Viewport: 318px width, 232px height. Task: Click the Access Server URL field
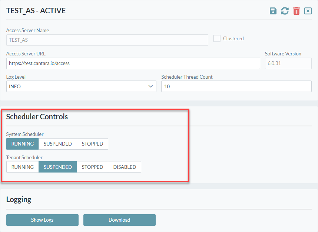(x=133, y=63)
